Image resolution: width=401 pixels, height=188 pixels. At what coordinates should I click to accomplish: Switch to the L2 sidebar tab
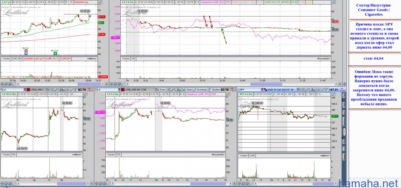pyautogui.click(x=344, y=148)
